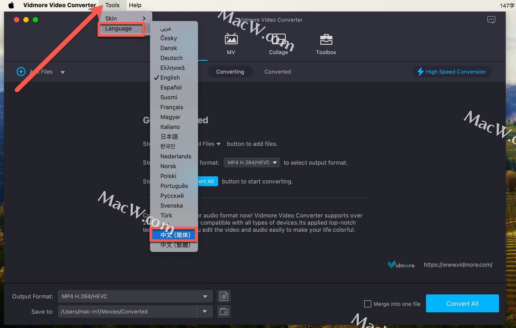This screenshot has width=516, height=328.
Task: Open the Help menu
Action: click(x=135, y=5)
